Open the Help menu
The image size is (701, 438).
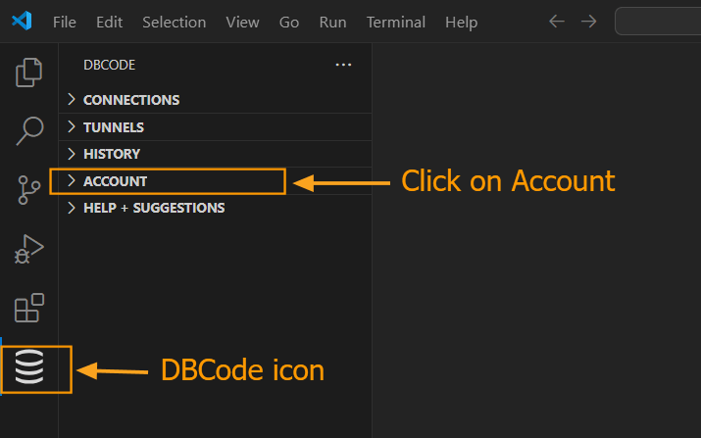point(461,22)
